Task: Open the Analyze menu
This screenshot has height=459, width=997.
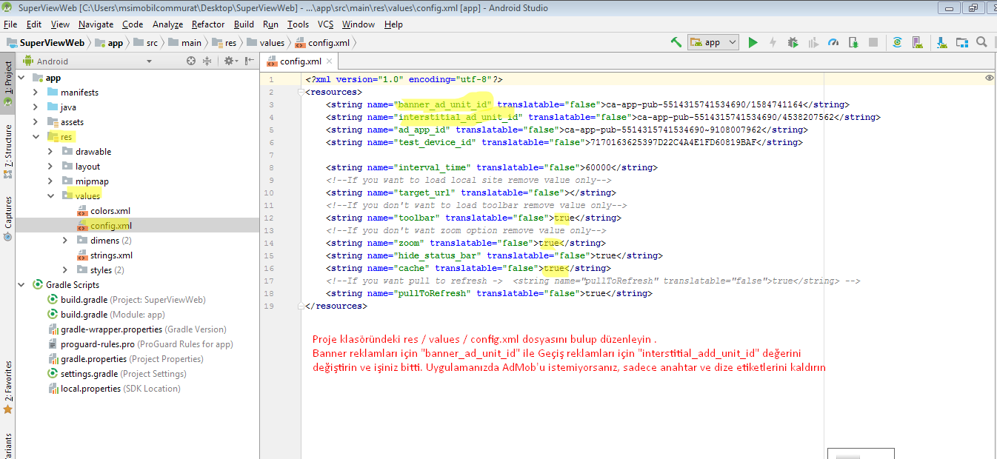Action: (167, 24)
